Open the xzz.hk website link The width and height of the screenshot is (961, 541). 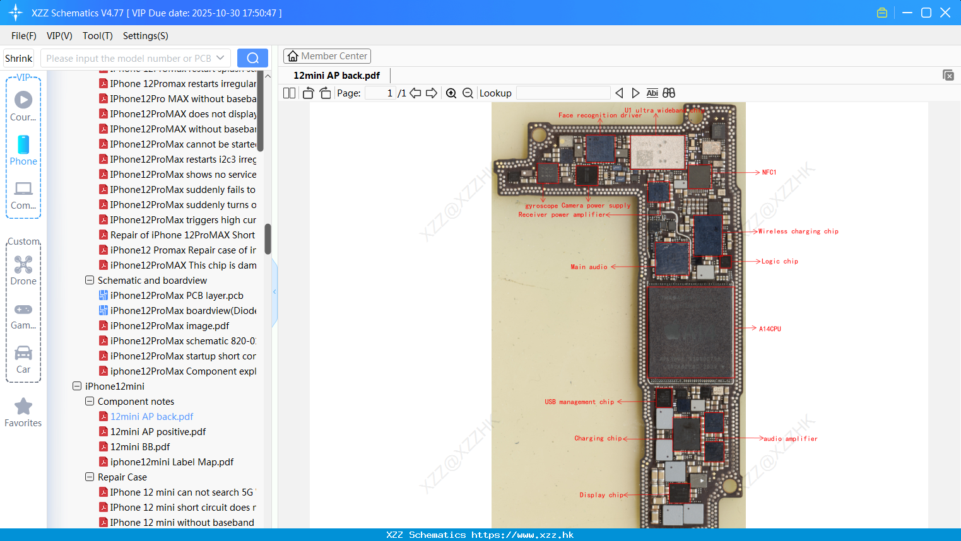(522, 535)
